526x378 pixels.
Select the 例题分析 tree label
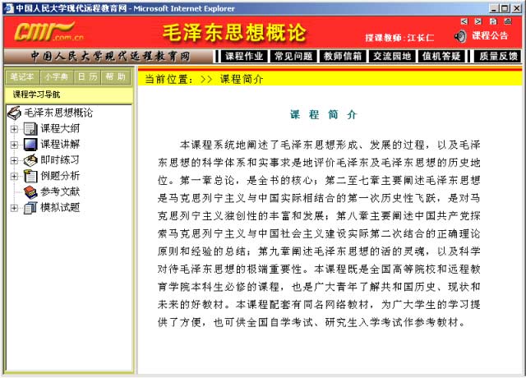(60, 176)
